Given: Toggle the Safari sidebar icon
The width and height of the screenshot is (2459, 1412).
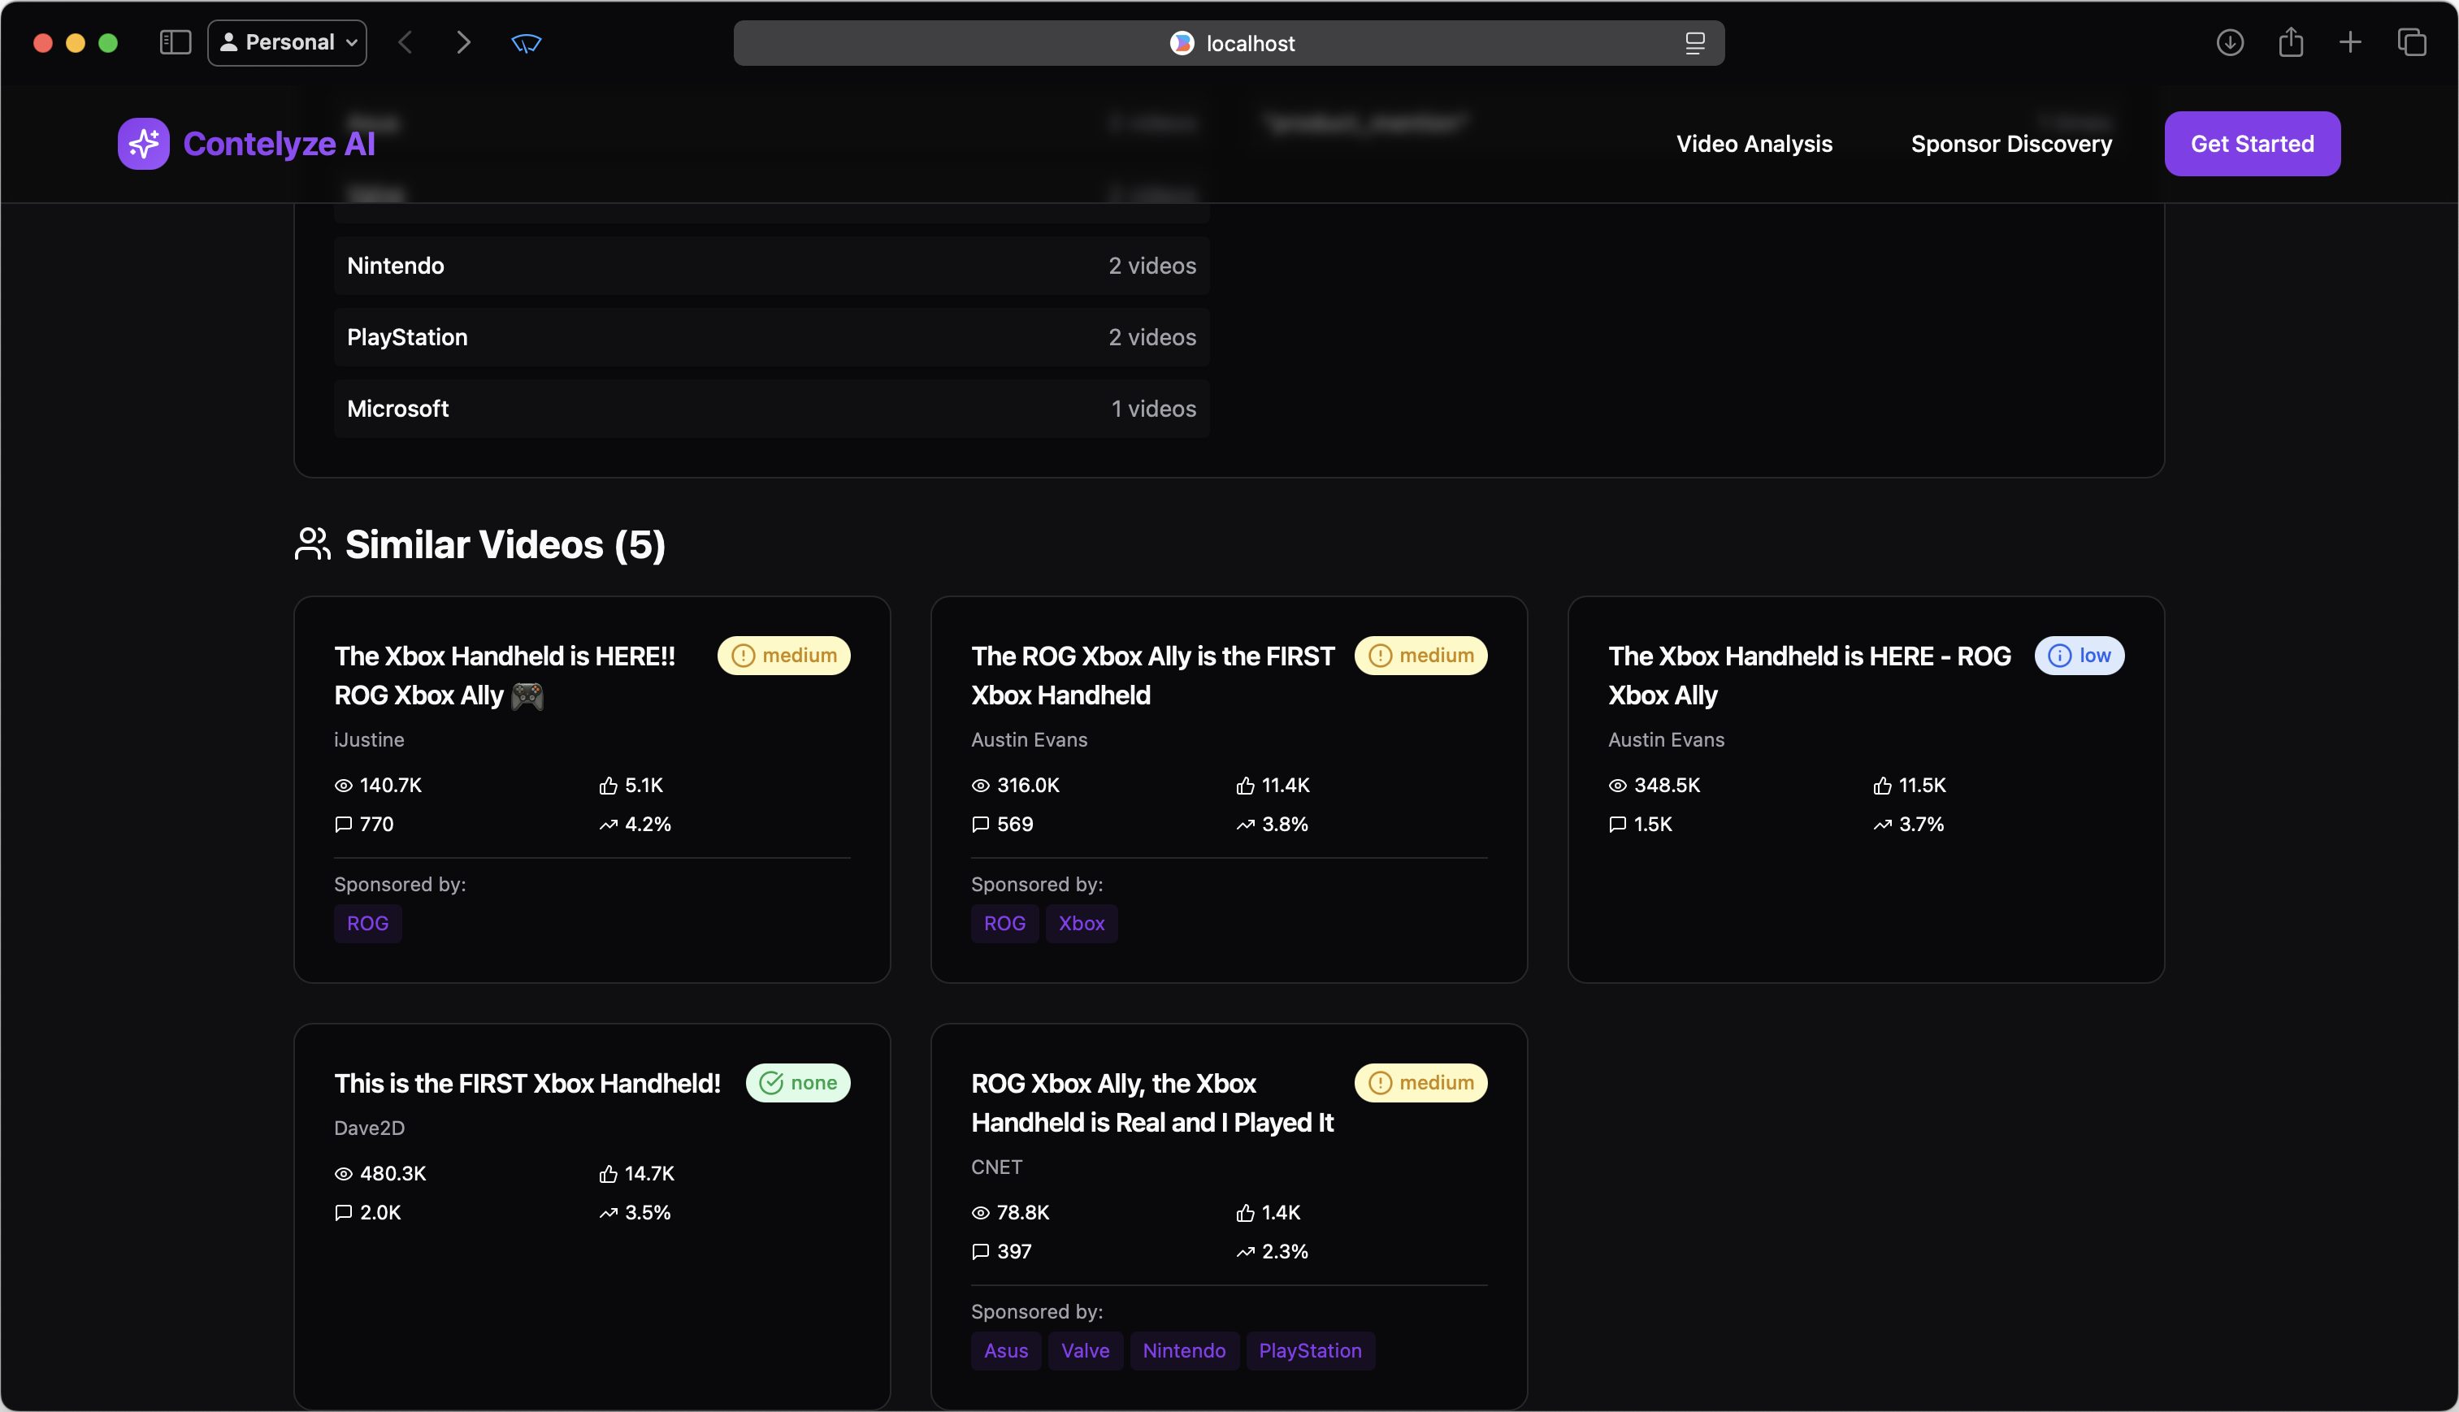Looking at the screenshot, I should click(x=176, y=43).
